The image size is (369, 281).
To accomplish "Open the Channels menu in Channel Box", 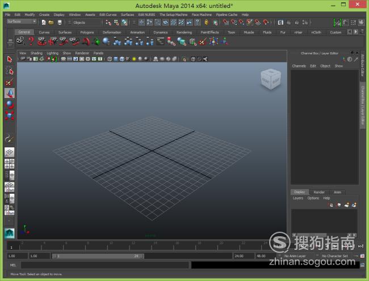I will tap(299, 66).
